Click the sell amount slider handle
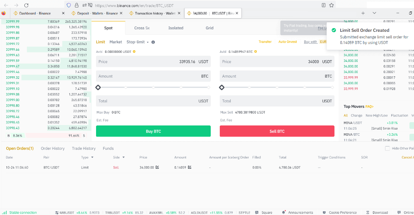The image size is (414, 215). 222,87
